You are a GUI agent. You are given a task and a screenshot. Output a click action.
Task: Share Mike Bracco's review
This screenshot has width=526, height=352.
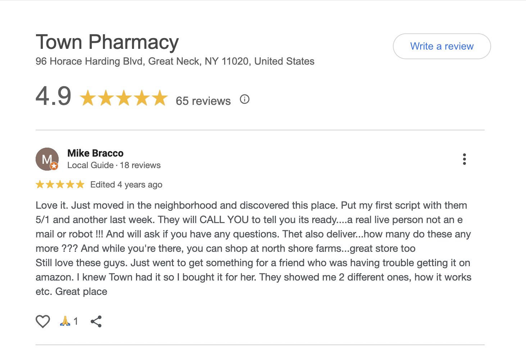96,321
